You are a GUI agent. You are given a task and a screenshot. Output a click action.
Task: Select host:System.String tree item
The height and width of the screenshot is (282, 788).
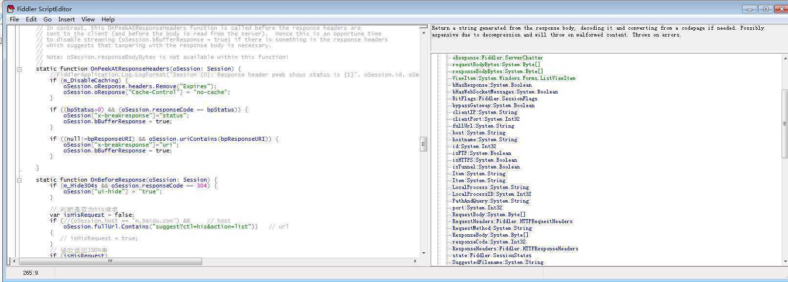click(x=478, y=133)
